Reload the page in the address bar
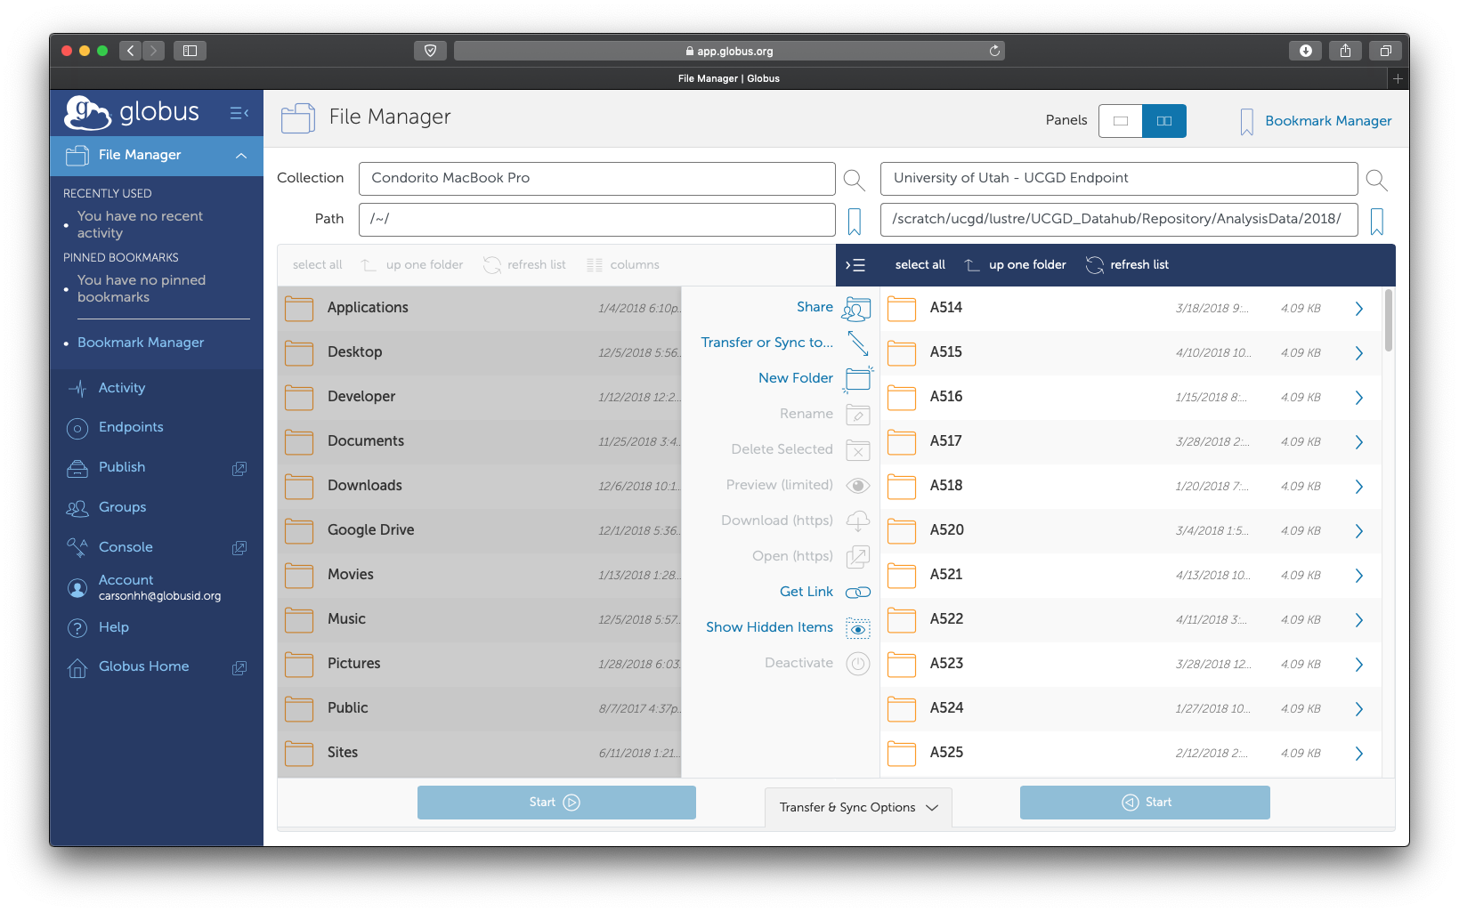 point(994,51)
